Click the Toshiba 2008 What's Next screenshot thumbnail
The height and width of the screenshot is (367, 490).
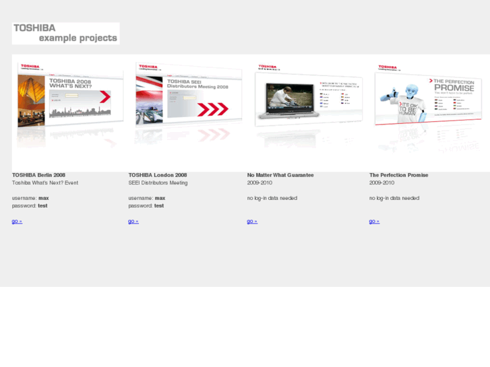tap(70, 95)
